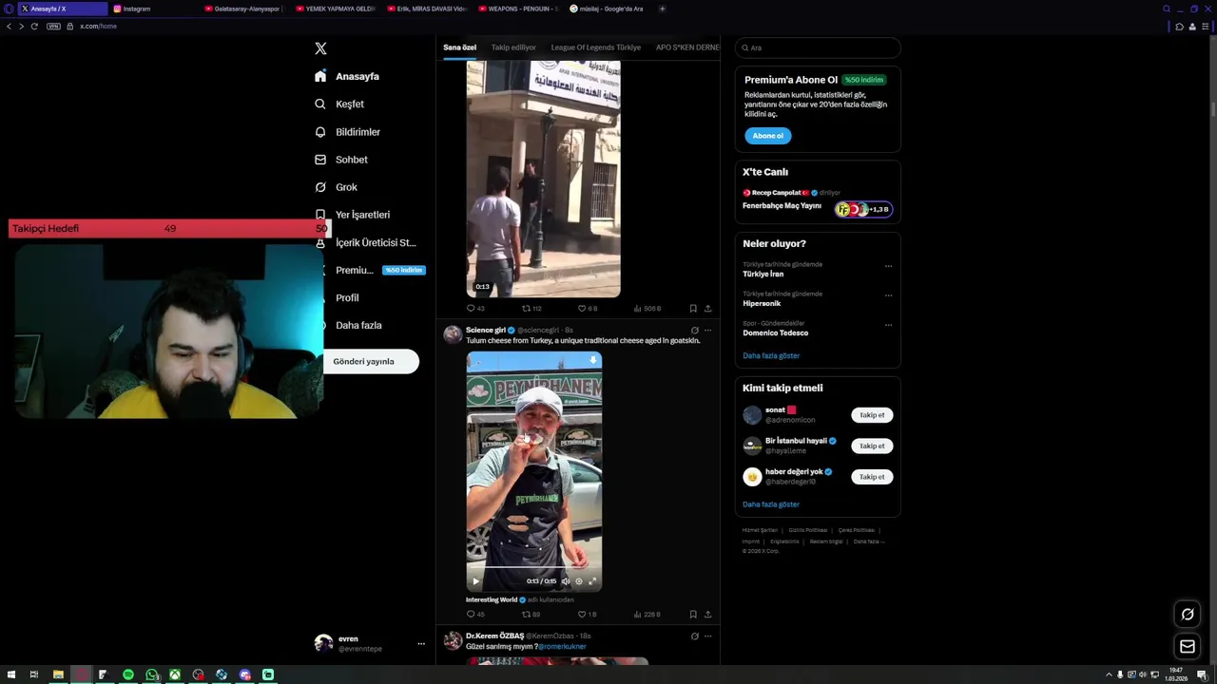Open Grok explain on Dr.Kerem ÖZBAŞ post
The height and width of the screenshot is (684, 1217).
coord(694,636)
